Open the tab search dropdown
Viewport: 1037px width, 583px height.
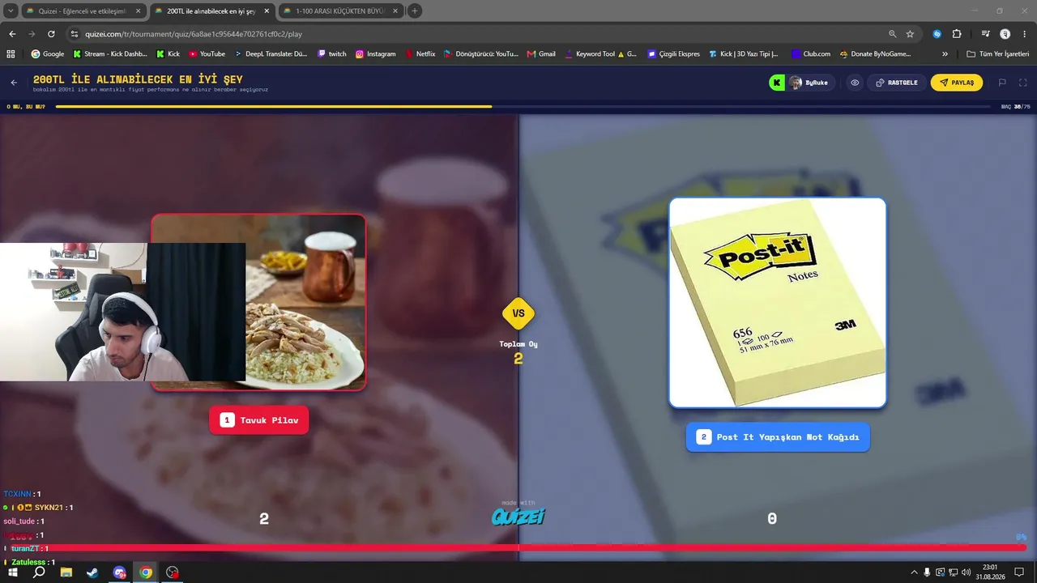click(x=11, y=11)
